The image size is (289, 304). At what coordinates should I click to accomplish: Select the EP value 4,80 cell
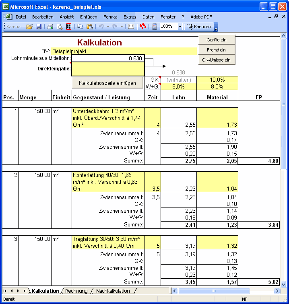[259, 161]
